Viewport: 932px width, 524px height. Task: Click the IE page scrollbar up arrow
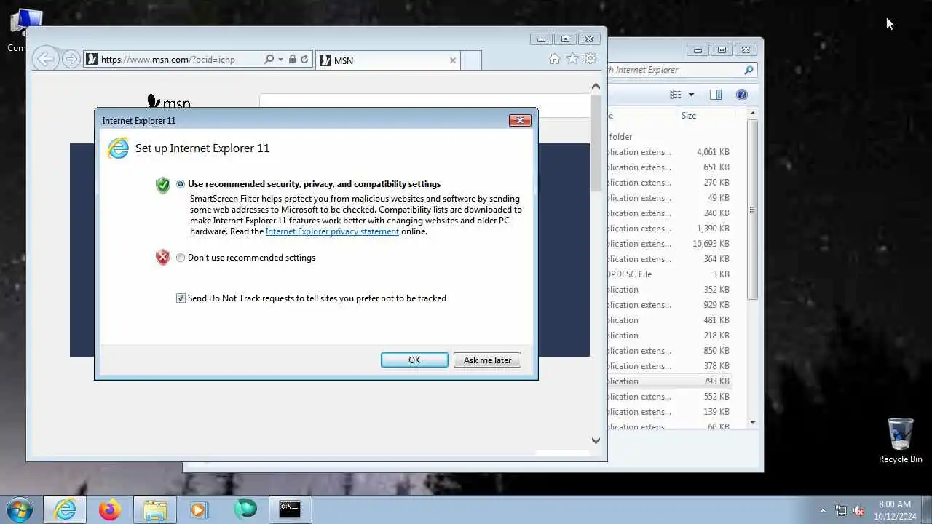(x=596, y=86)
